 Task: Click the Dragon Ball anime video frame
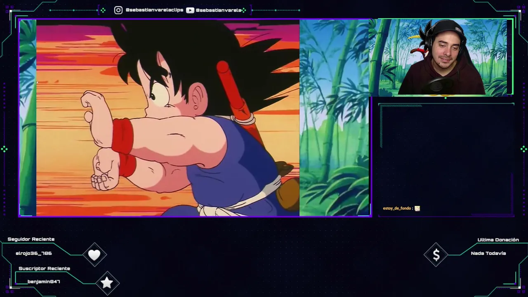pos(168,118)
